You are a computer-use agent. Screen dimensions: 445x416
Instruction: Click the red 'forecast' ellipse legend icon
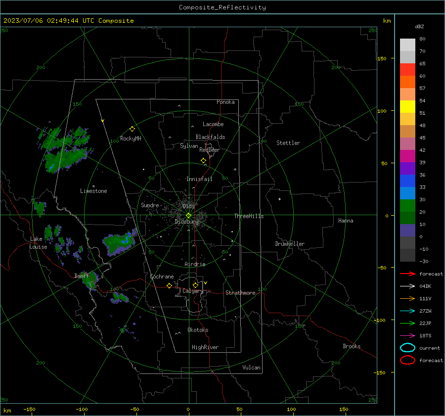407,360
